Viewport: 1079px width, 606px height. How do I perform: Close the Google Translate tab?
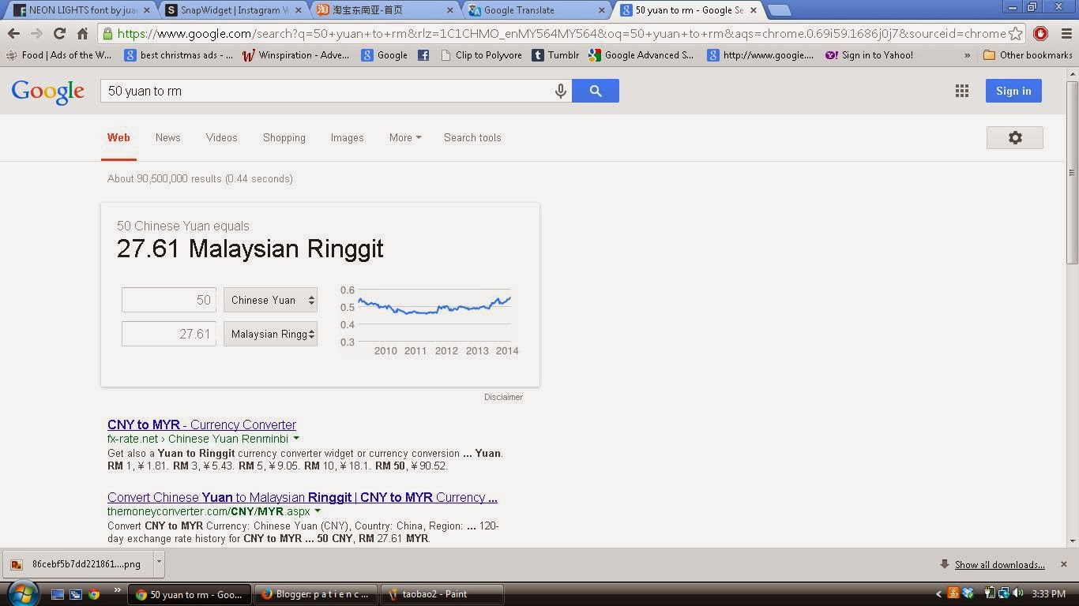[x=601, y=10]
